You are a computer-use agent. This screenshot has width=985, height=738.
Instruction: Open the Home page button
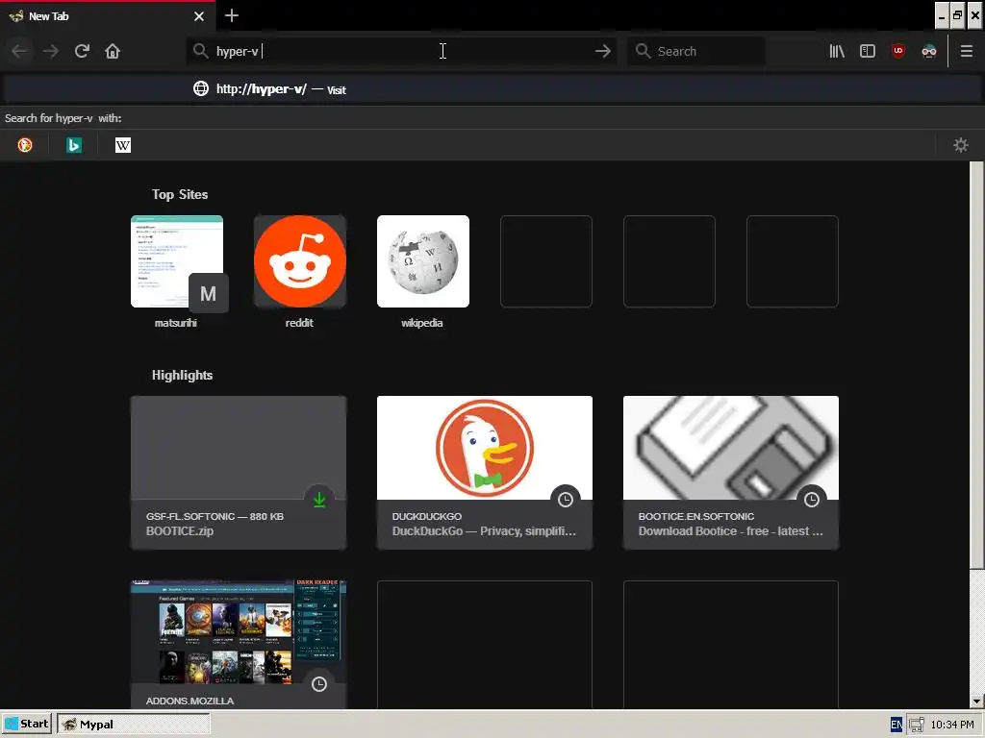(x=113, y=51)
